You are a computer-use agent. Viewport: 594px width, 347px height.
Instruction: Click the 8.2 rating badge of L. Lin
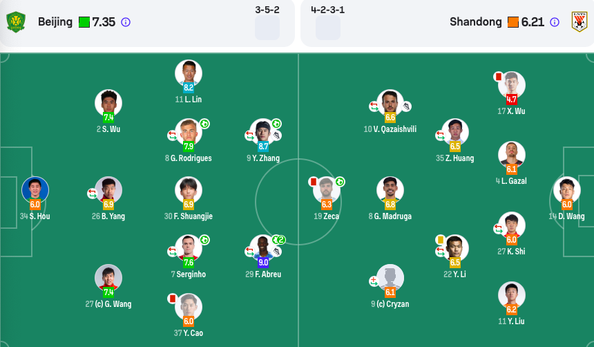189,88
